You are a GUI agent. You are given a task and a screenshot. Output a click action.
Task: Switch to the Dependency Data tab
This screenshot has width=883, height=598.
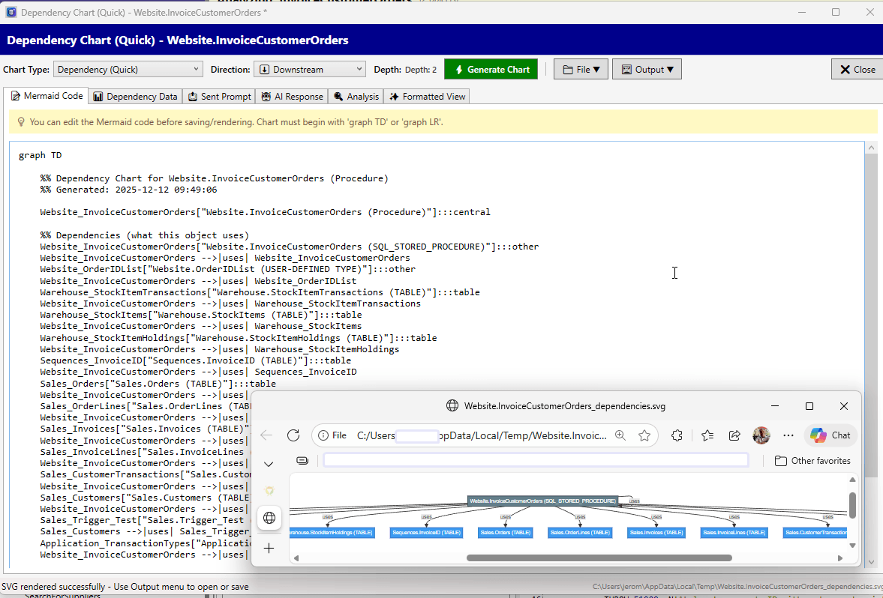point(136,97)
